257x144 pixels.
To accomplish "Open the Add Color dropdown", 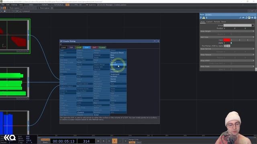I will pos(227,37).
